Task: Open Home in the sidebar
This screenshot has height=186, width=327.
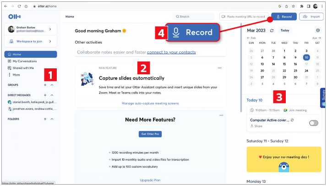Action: click(x=31, y=54)
